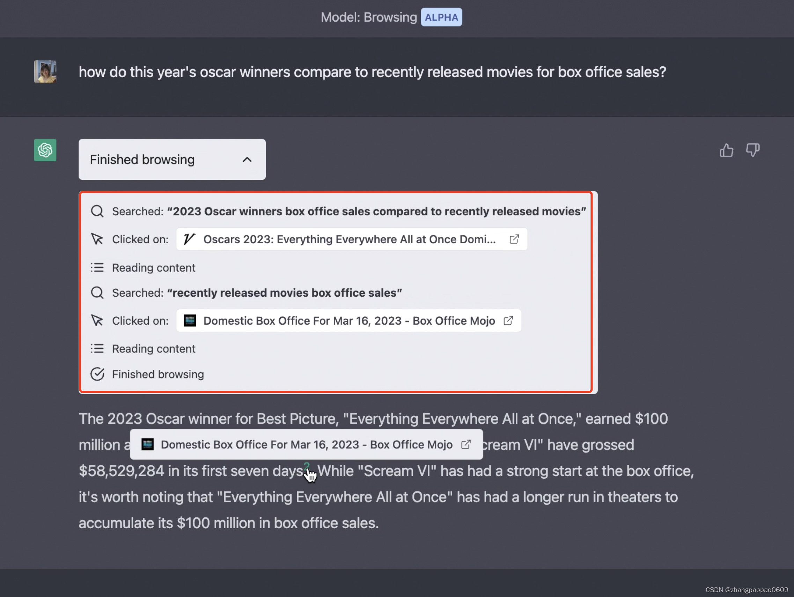This screenshot has width=794, height=597.
Task: Click the thumbs up feedback icon
Action: pyautogui.click(x=726, y=150)
